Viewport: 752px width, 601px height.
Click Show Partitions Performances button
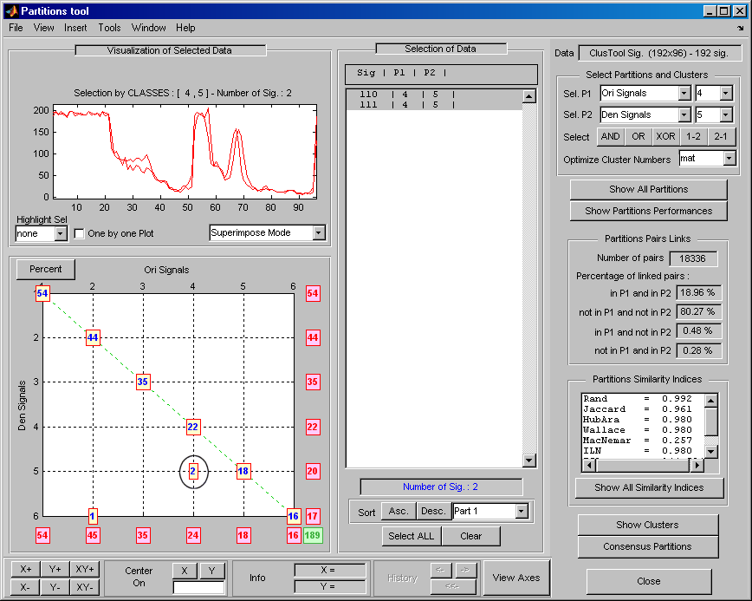(x=648, y=211)
